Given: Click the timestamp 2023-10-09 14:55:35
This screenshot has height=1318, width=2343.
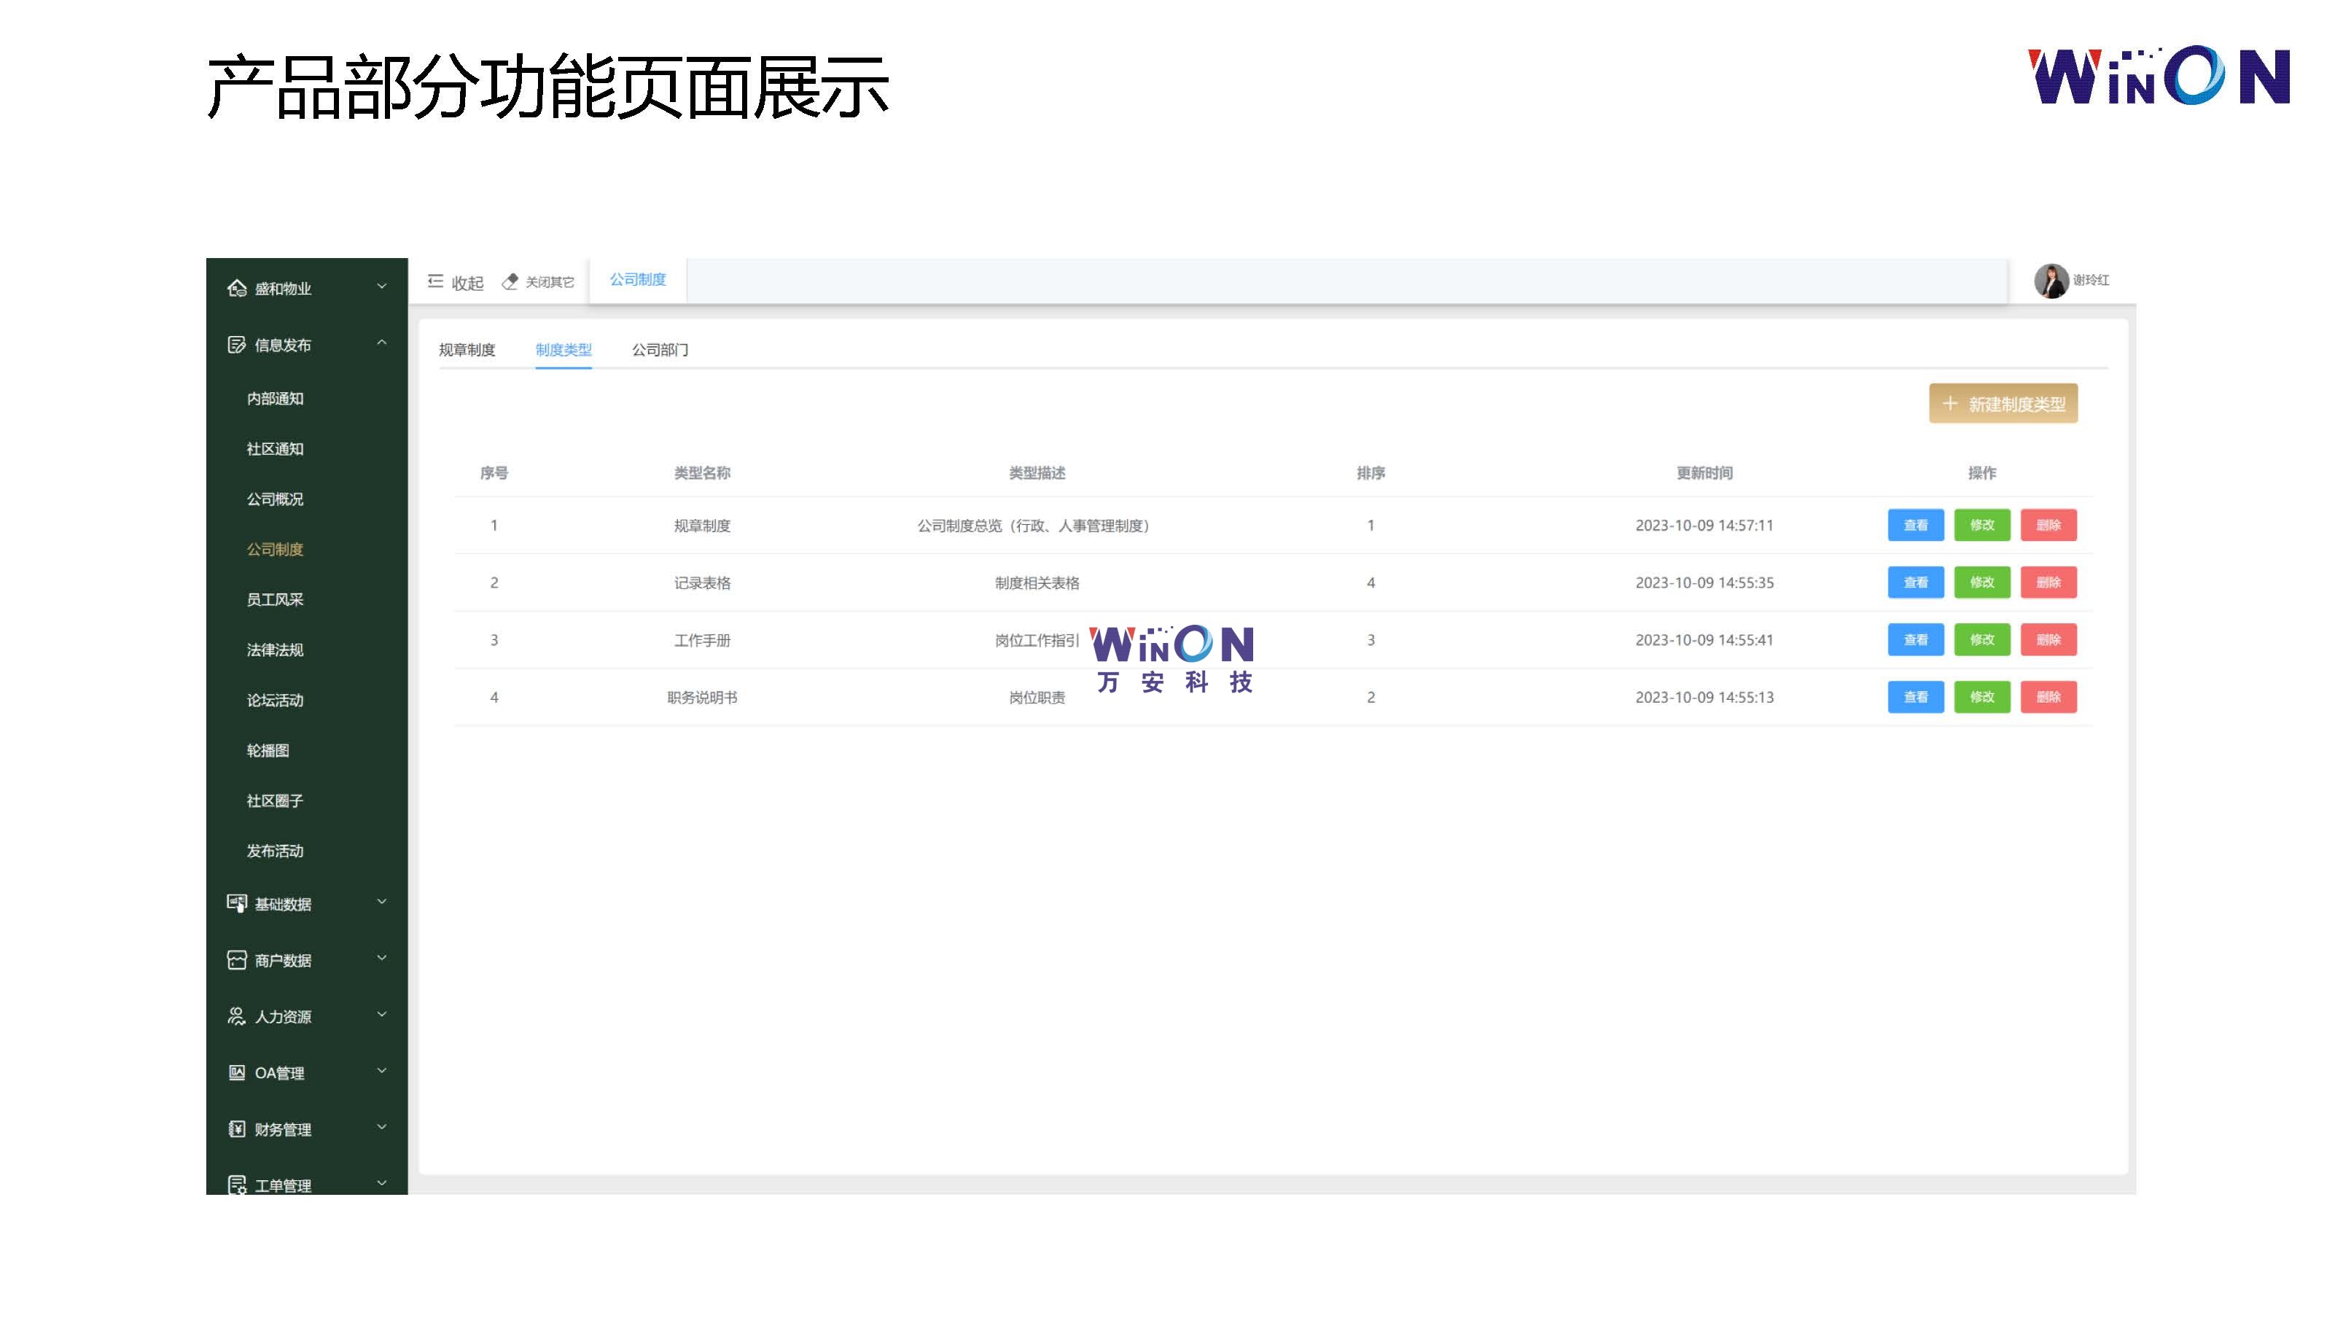Looking at the screenshot, I should point(1704,583).
